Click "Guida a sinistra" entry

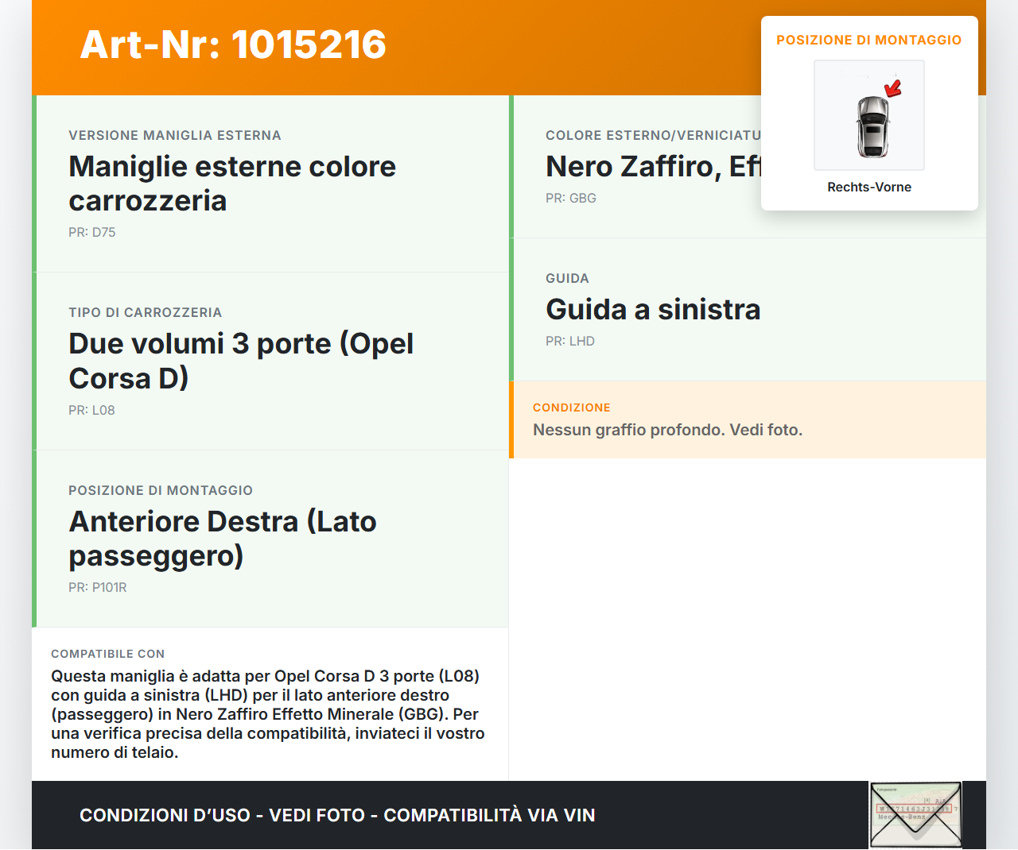(653, 309)
